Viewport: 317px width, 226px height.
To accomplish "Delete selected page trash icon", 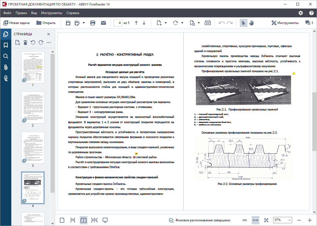I will [x=25, y=42].
